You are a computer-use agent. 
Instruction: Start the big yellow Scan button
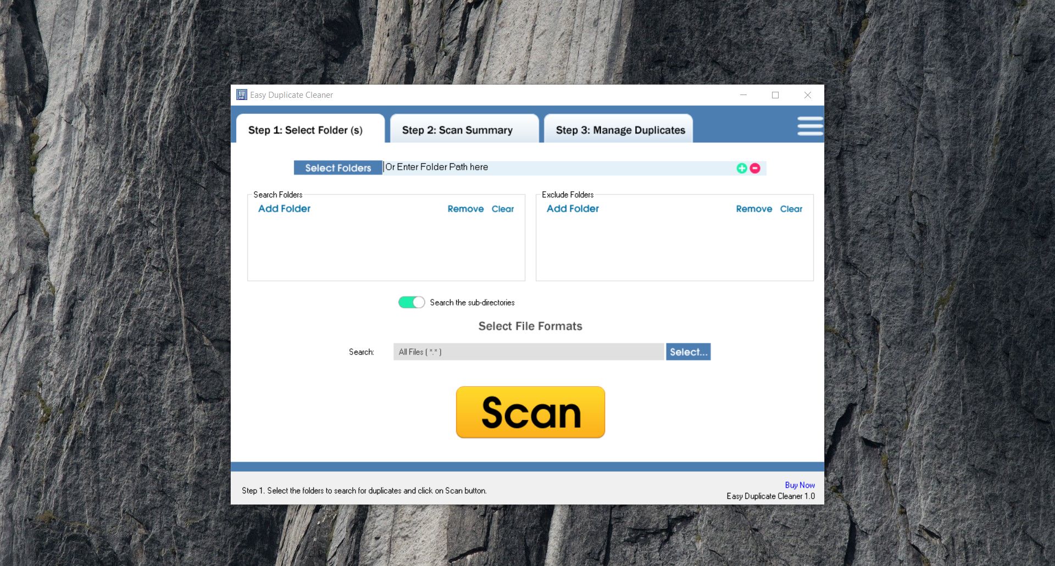point(530,412)
